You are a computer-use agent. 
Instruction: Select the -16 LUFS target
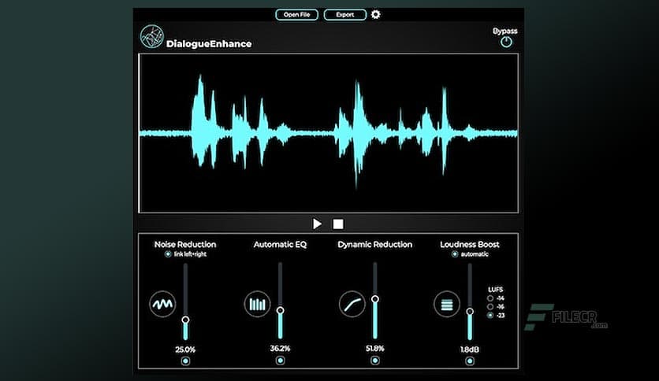[490, 307]
